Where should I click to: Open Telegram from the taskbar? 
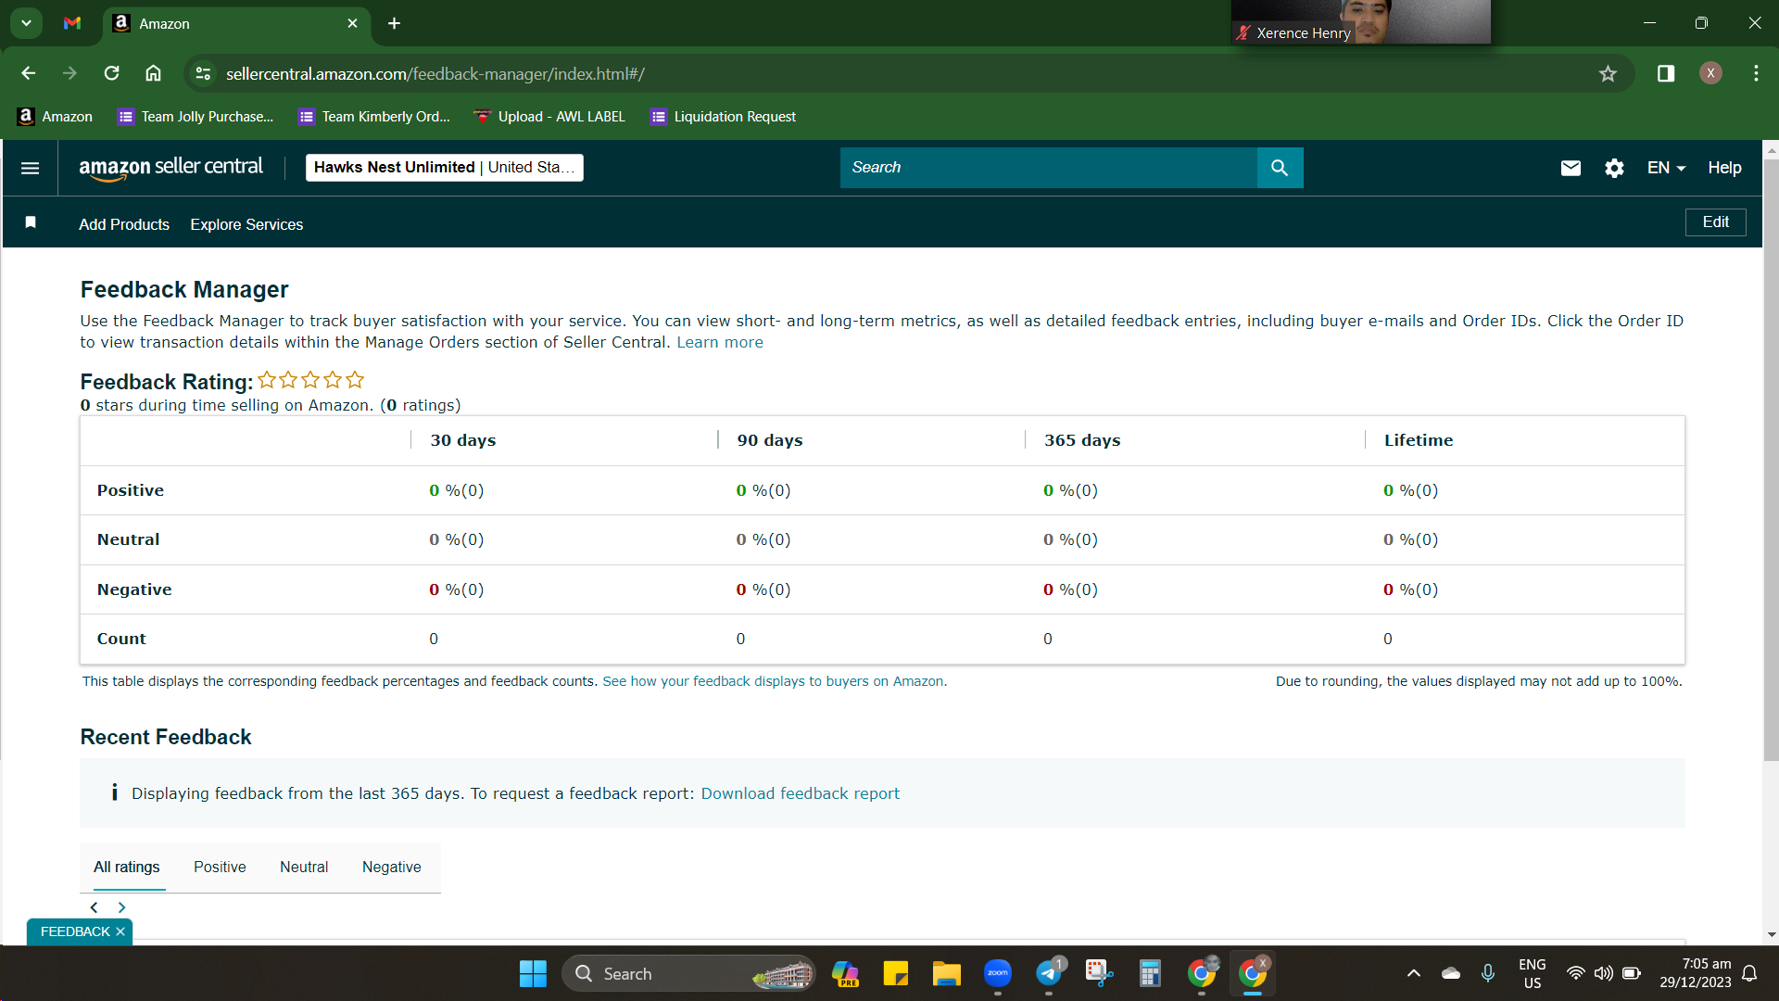click(1049, 974)
